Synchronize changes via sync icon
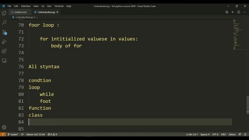This screenshot has width=249, height=140. point(22,134)
